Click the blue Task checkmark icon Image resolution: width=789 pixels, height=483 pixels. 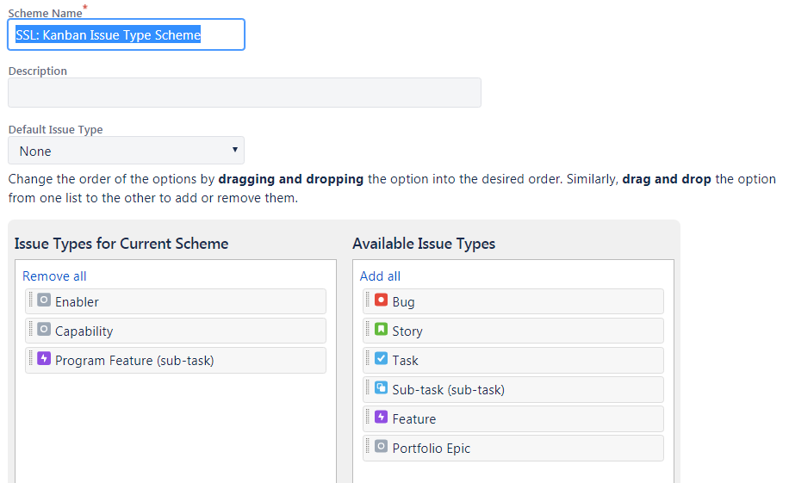(x=382, y=359)
